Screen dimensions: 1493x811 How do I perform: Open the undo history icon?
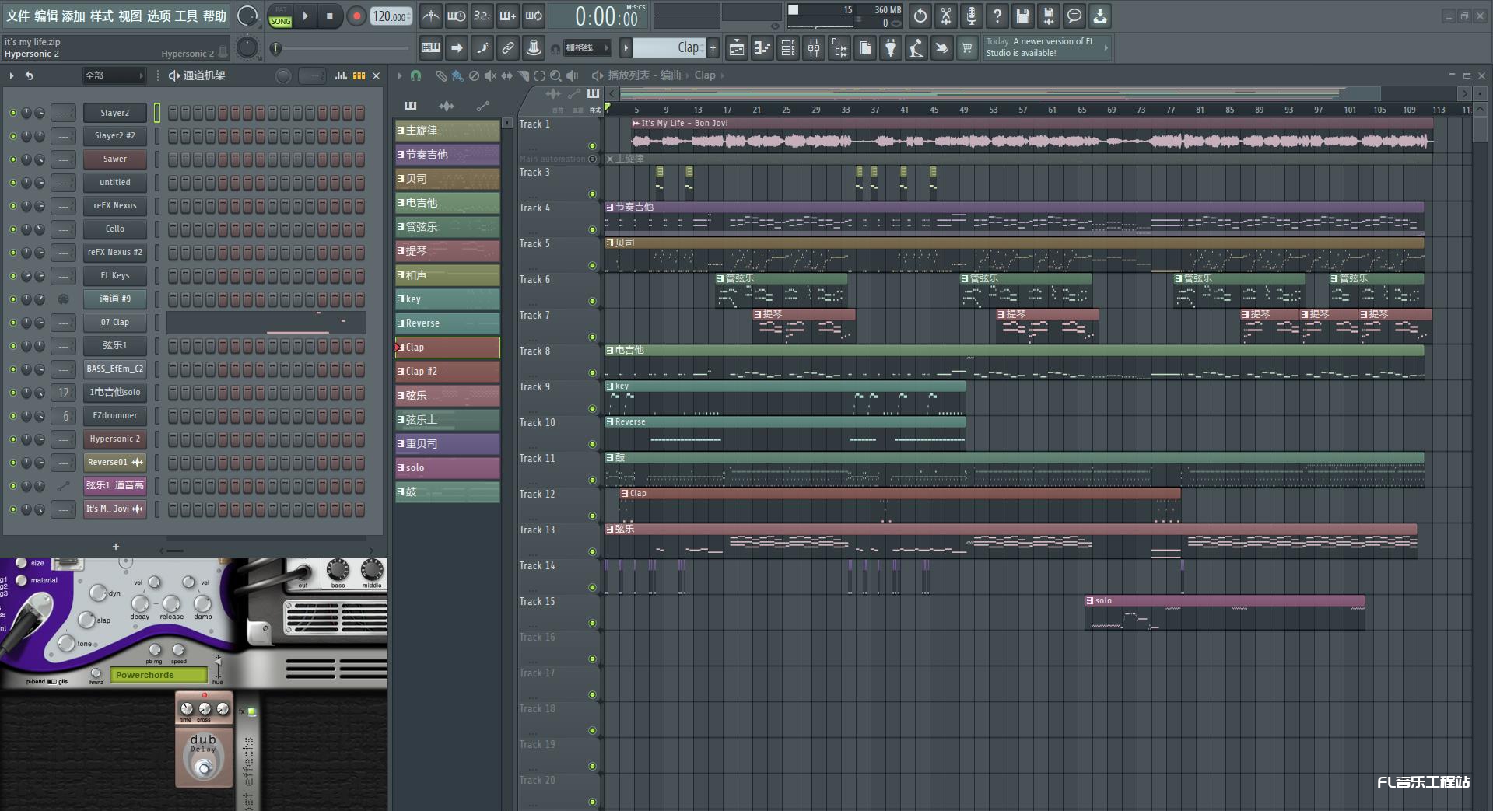pyautogui.click(x=920, y=16)
